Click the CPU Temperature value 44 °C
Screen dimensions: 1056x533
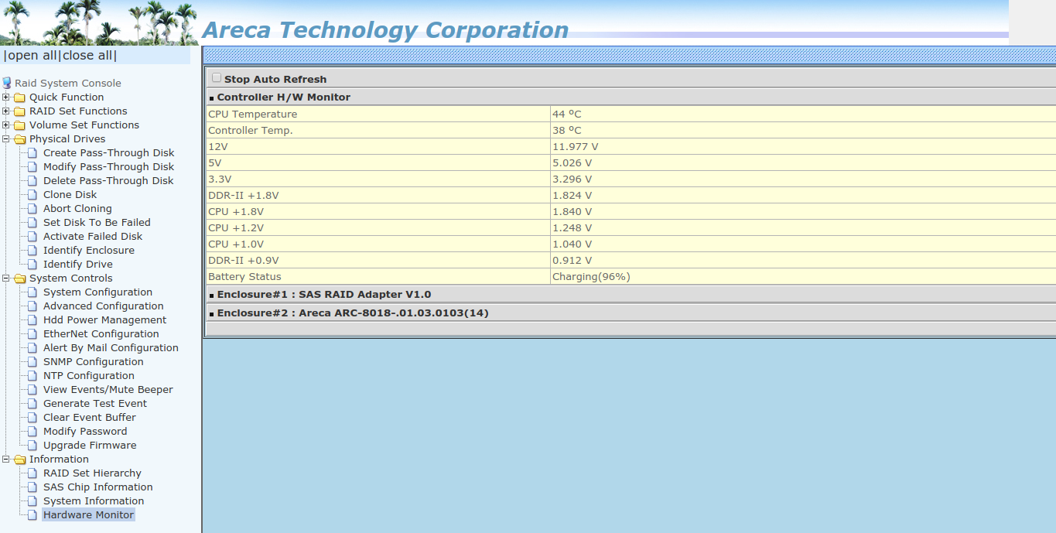[567, 114]
